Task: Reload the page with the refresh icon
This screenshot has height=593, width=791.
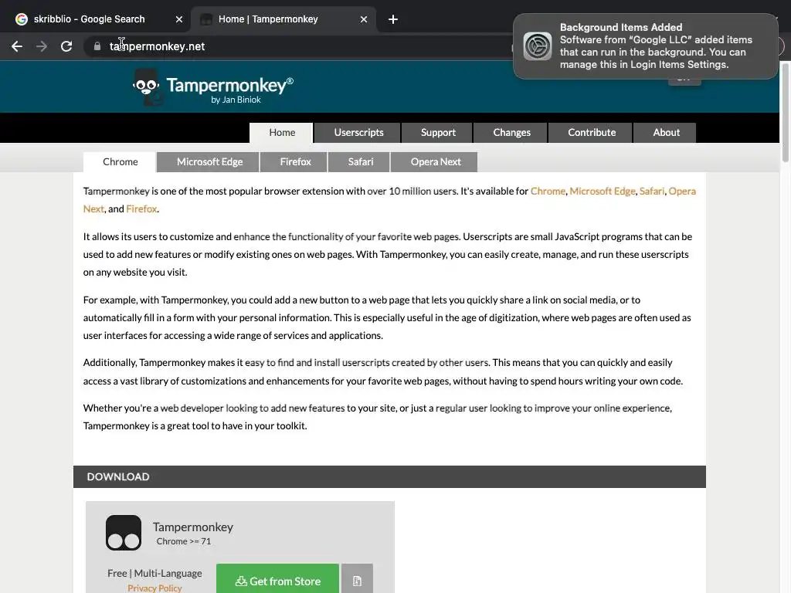Action: 66,46
